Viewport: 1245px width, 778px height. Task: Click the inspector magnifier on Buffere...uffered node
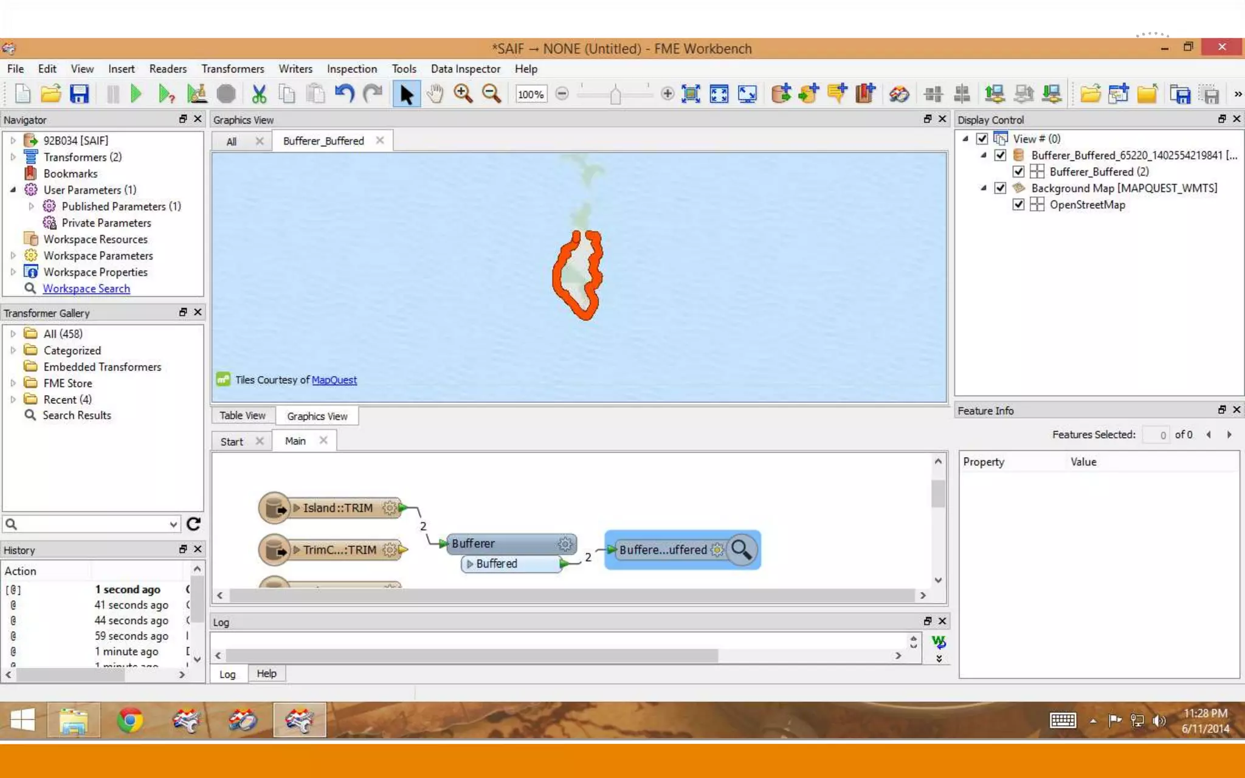[x=741, y=549]
